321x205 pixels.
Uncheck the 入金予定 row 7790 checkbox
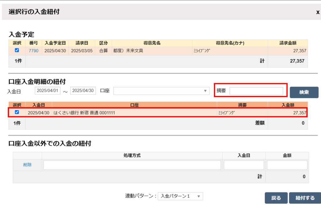coord(17,50)
